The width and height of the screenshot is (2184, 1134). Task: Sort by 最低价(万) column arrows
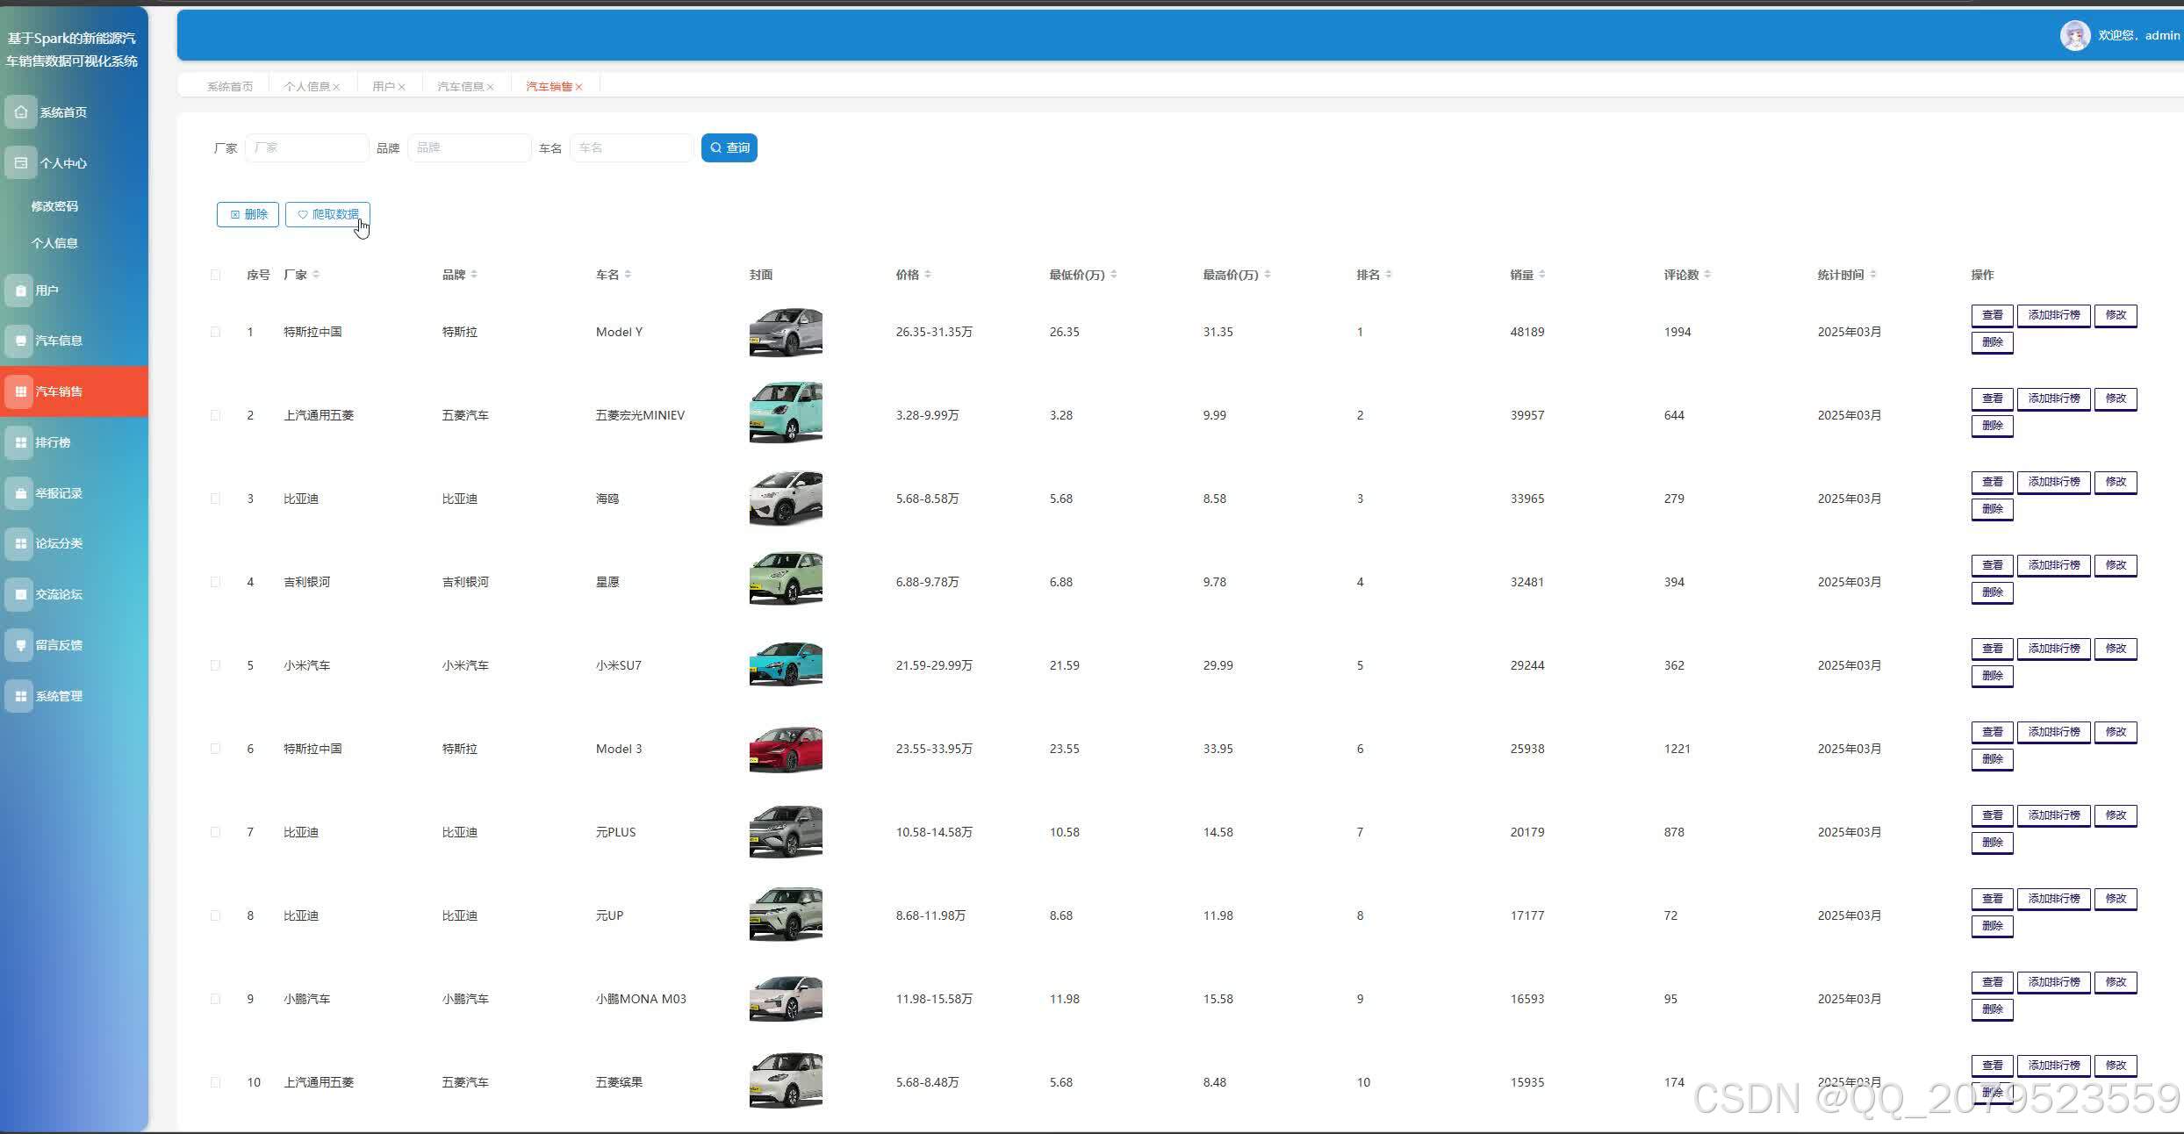(1113, 275)
